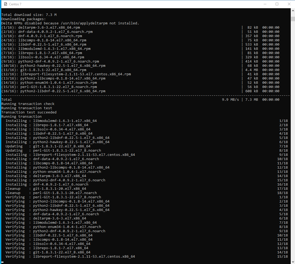Click the vertical scrollbar thumb
295x264 pixels.
point(293,19)
